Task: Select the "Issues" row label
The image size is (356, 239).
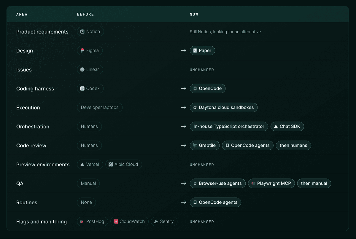Action: click(x=24, y=70)
